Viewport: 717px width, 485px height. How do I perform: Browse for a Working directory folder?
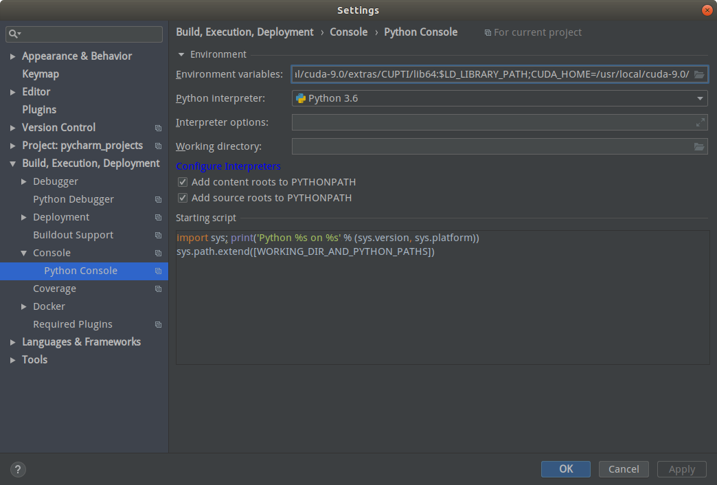(699, 146)
